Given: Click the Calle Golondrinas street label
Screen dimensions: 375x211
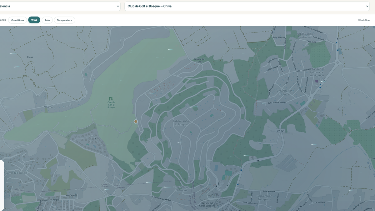Looking at the screenshot, I should pyautogui.click(x=251, y=203).
